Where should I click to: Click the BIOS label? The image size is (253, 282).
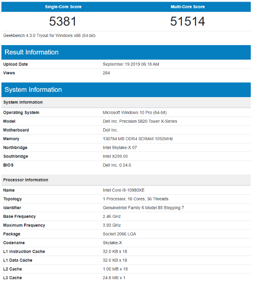(8, 165)
